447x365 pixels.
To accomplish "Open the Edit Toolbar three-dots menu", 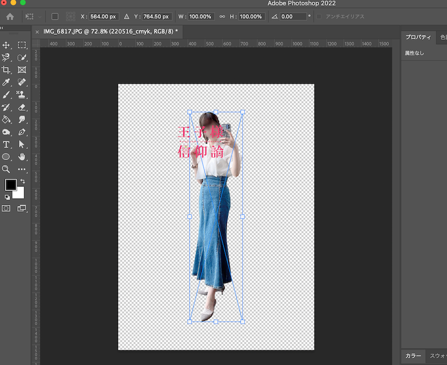I will (22, 169).
